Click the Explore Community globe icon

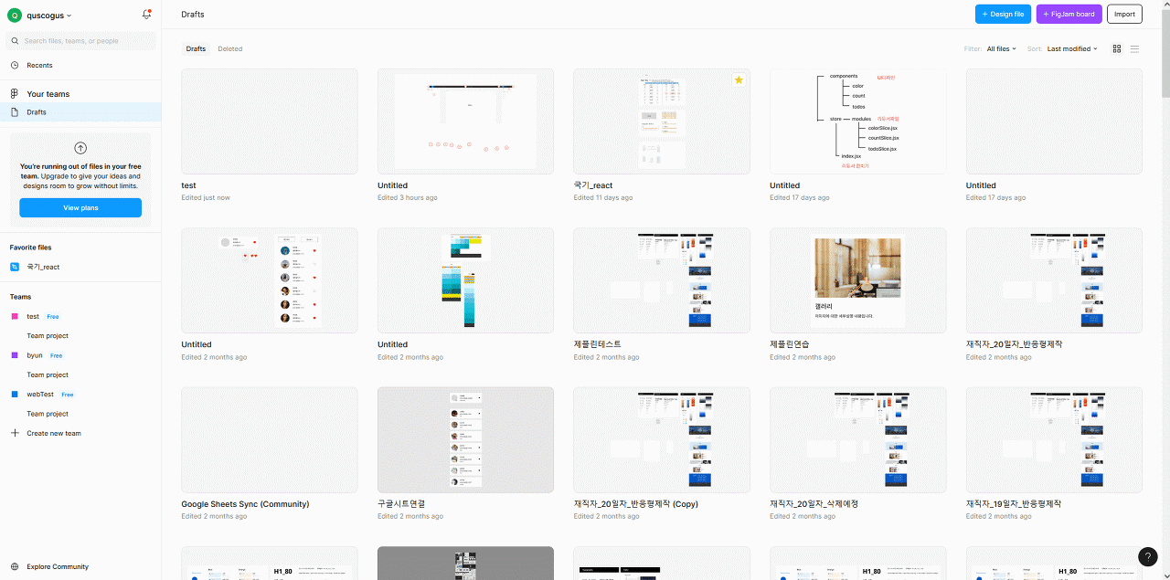[x=15, y=566]
